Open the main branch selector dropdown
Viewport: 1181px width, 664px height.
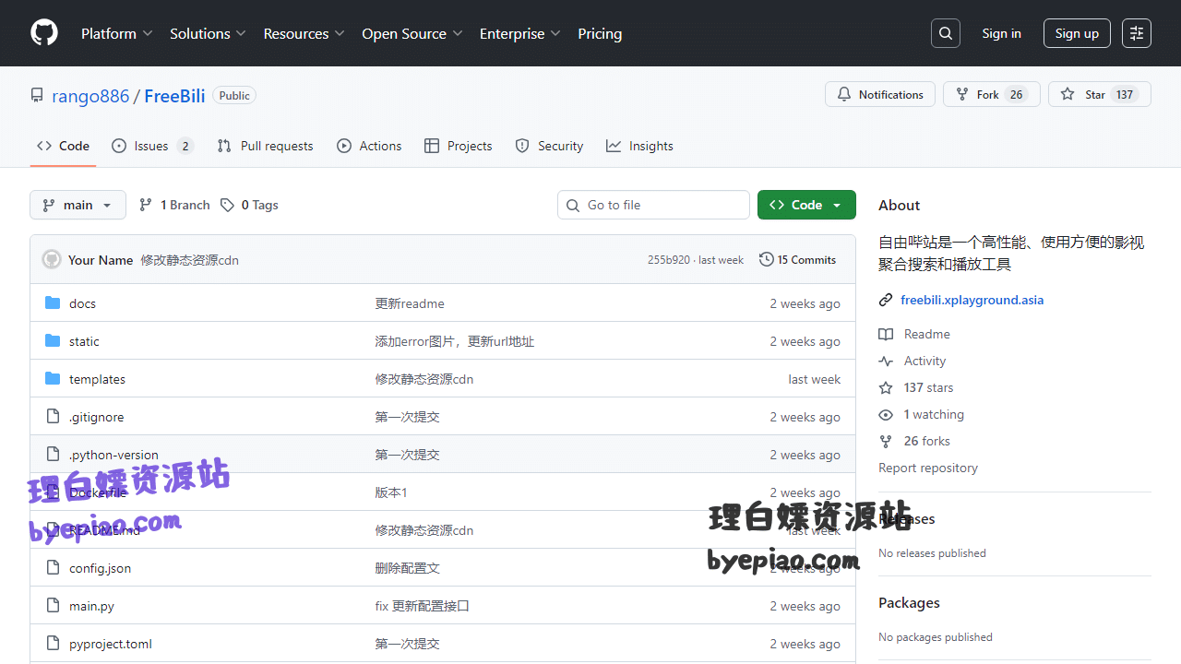click(78, 205)
